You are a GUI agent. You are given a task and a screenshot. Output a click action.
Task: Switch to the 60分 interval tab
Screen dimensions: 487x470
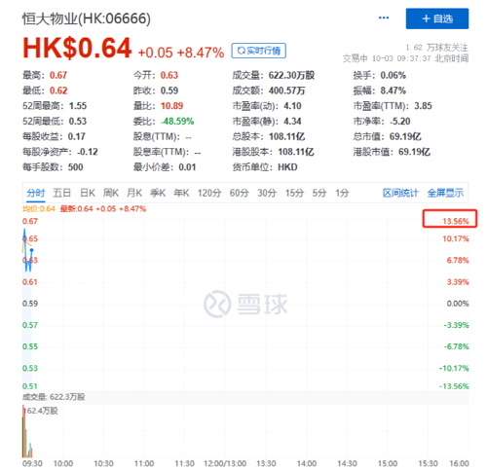[x=239, y=193]
